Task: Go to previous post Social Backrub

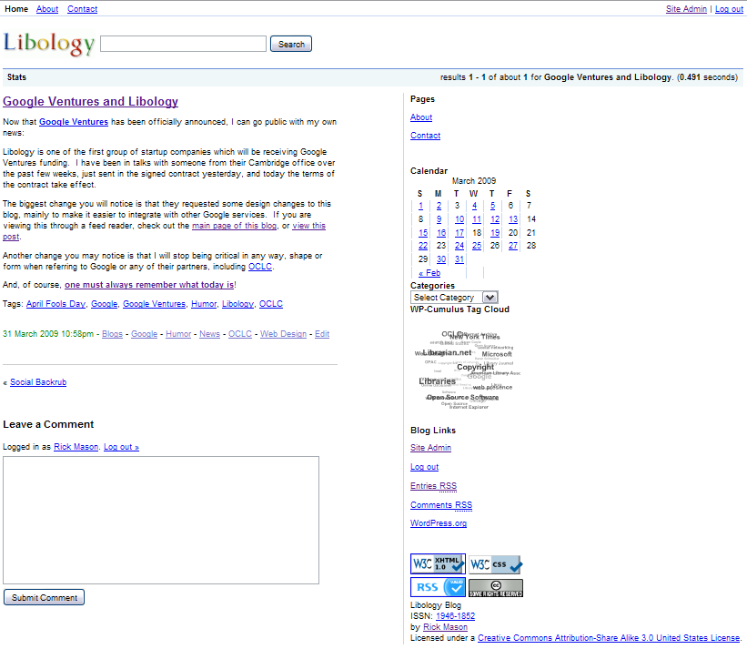Action: 38,381
